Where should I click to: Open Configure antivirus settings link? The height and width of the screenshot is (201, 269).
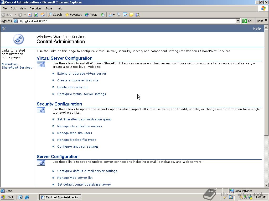tap(78, 147)
